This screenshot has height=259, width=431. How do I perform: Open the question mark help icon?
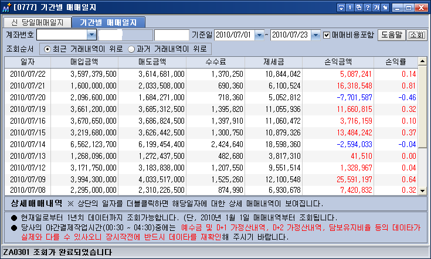click(367, 8)
